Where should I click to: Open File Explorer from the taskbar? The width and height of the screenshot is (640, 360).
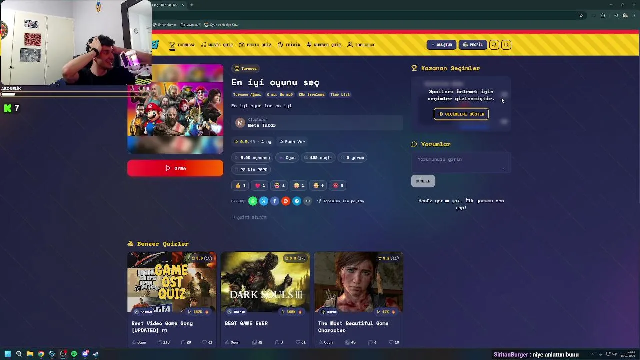[x=30, y=354]
